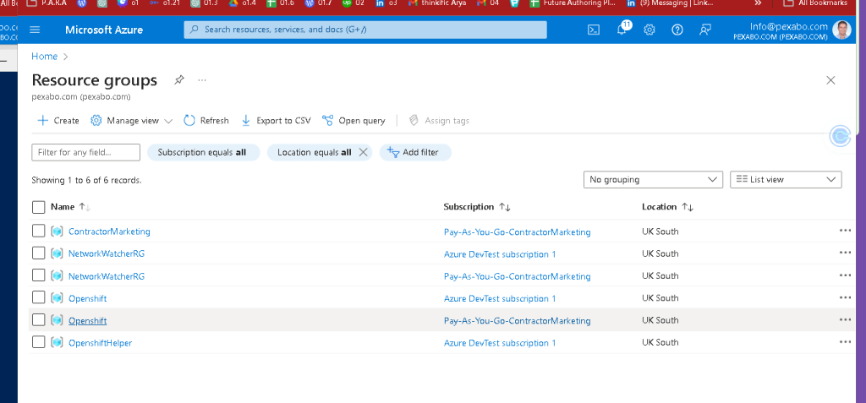The image size is (866, 403).
Task: Open Future Authoring bookmark
Action: point(572,3)
